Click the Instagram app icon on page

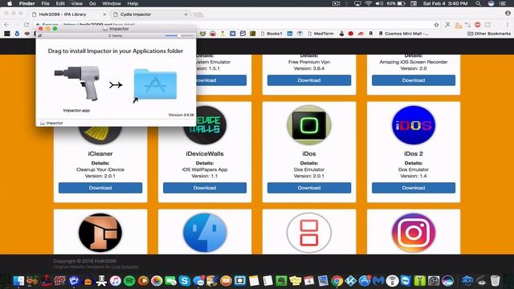pyautogui.click(x=414, y=233)
